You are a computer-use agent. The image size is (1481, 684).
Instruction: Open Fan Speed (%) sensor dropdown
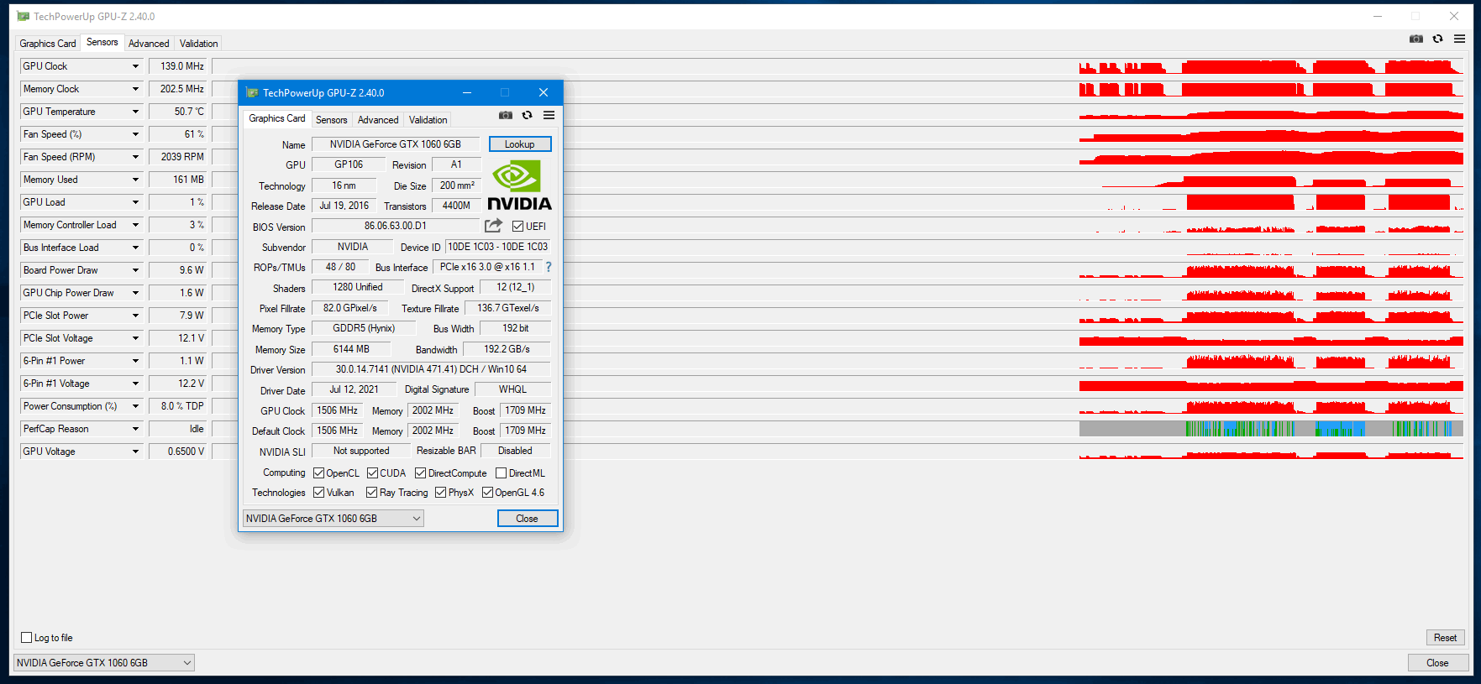[x=135, y=134]
